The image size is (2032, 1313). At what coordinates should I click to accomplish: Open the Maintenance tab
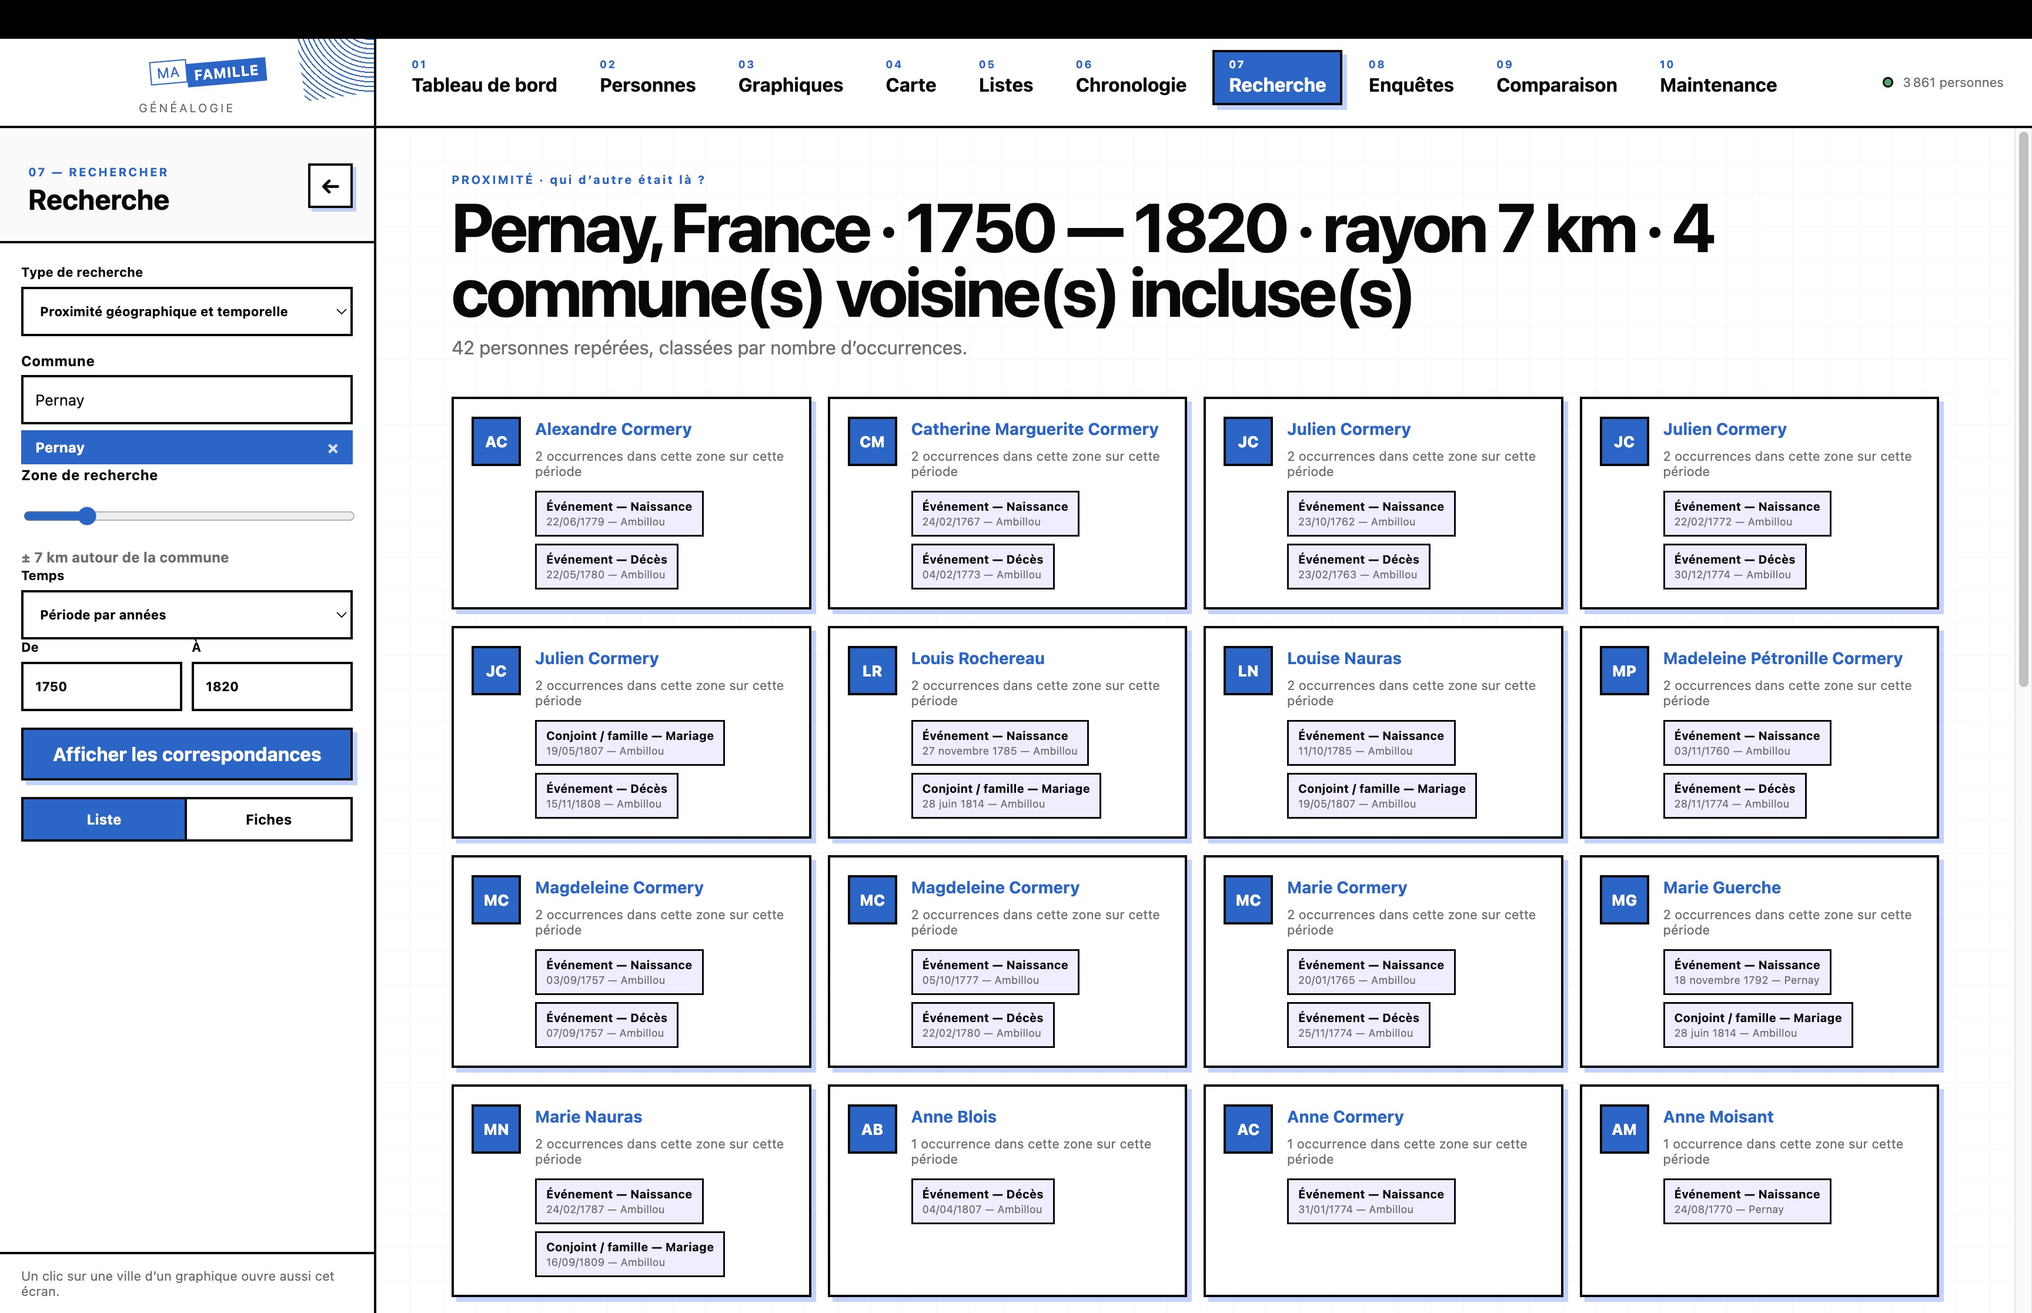coord(1717,78)
